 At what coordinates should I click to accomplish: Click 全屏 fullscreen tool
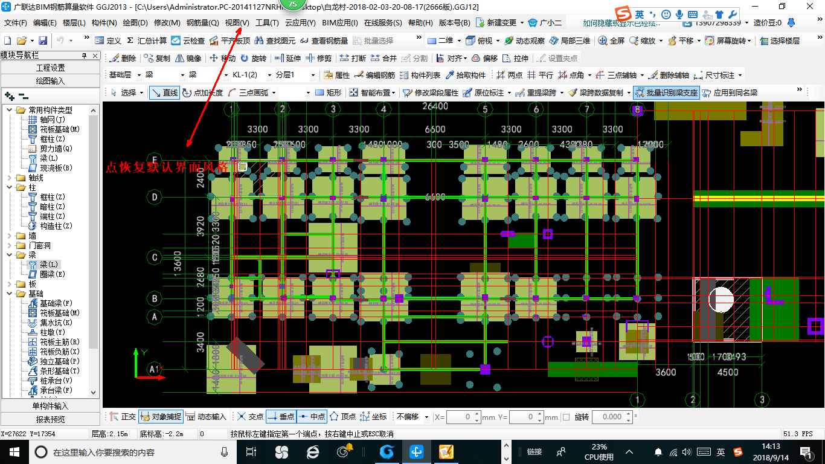click(x=612, y=40)
